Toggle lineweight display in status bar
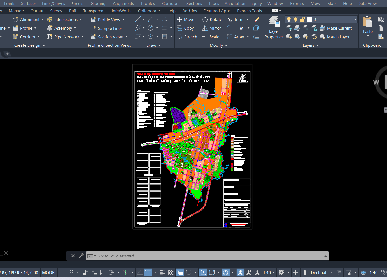Viewport: 387px width, 280px height. click(162, 272)
